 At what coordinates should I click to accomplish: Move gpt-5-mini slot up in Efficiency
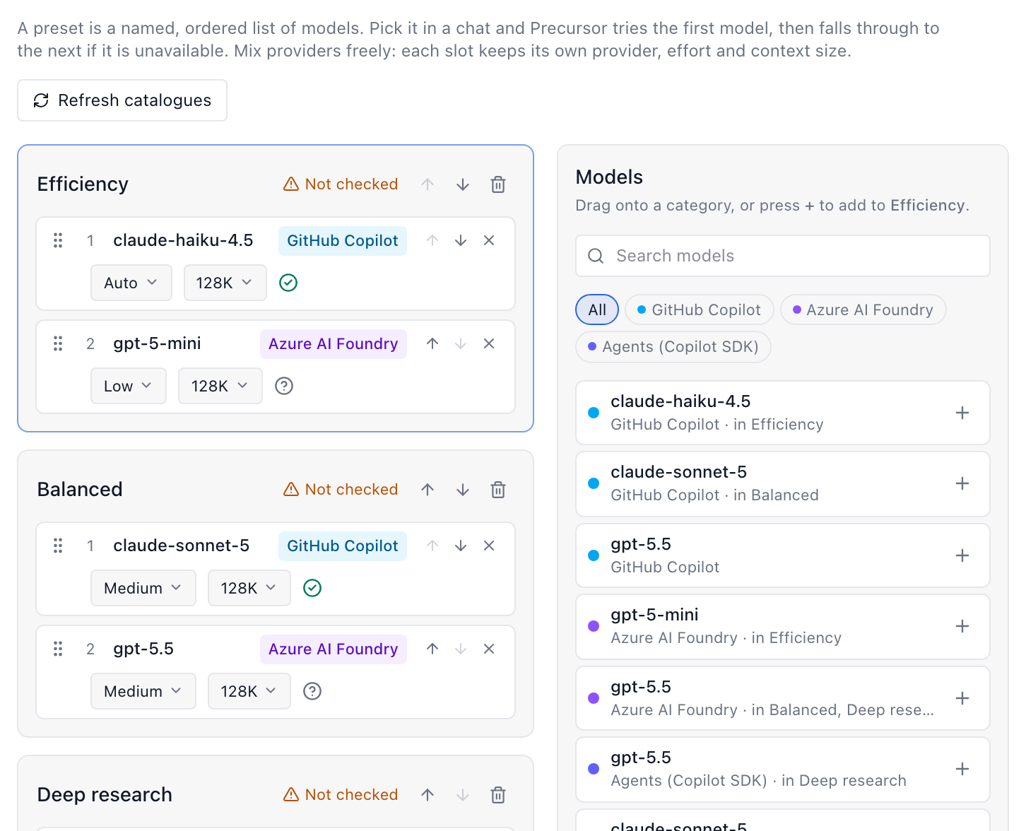click(432, 344)
